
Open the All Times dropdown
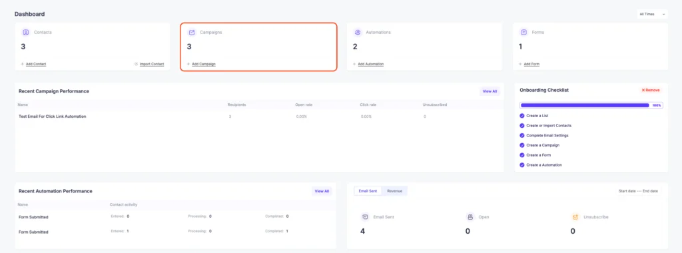(652, 14)
